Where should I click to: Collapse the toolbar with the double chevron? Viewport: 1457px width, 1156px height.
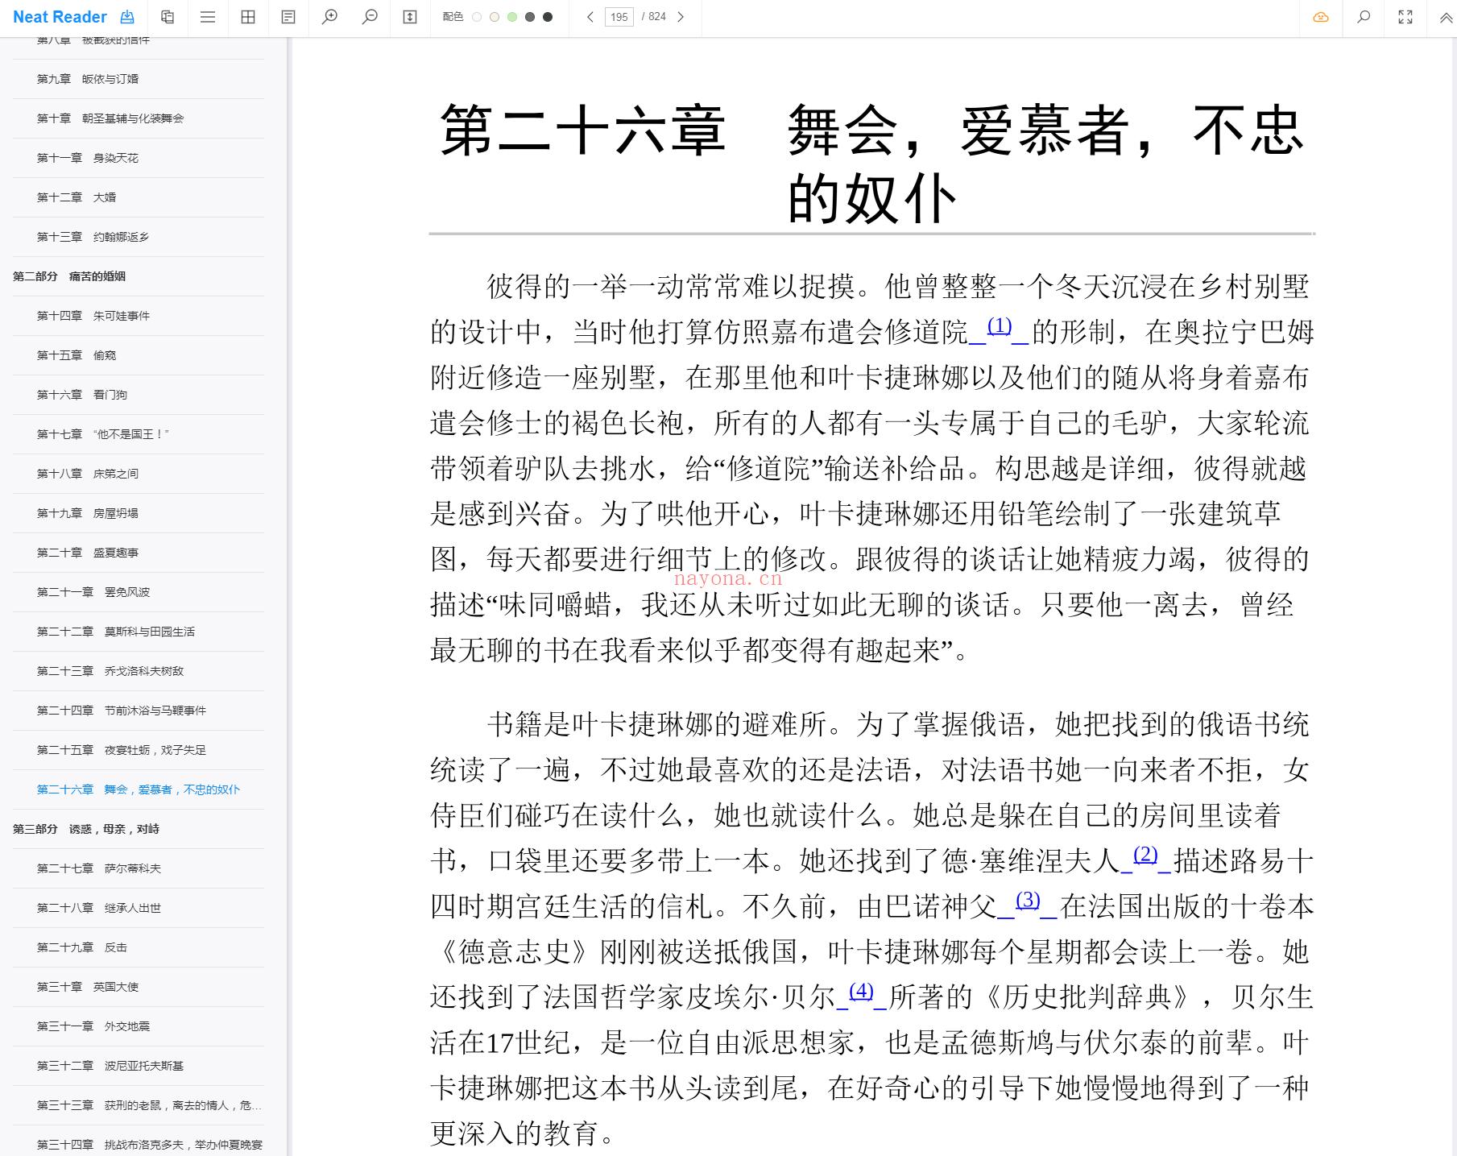[1446, 17]
